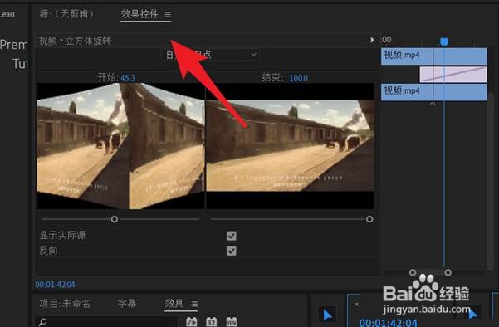Click the start preview slider handle
The height and width of the screenshot is (327, 499).
(115, 219)
